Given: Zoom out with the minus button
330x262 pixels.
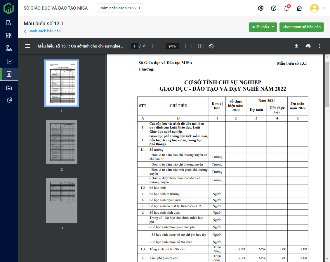Looking at the screenshot, I should coord(159,46).
